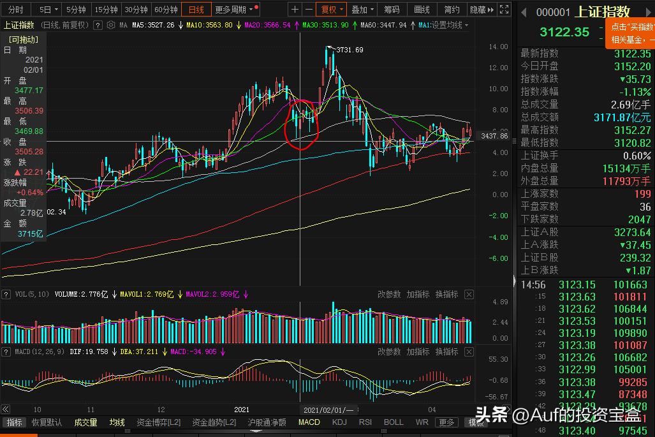Close the MACD indicator panel

(469, 352)
